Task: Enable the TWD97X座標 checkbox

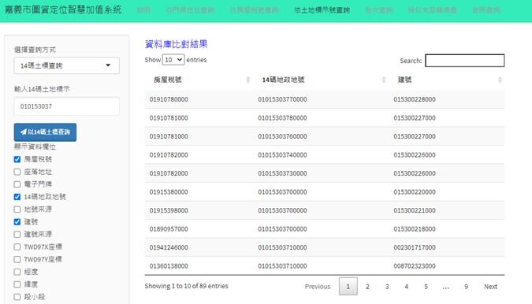Action: [x=17, y=247]
